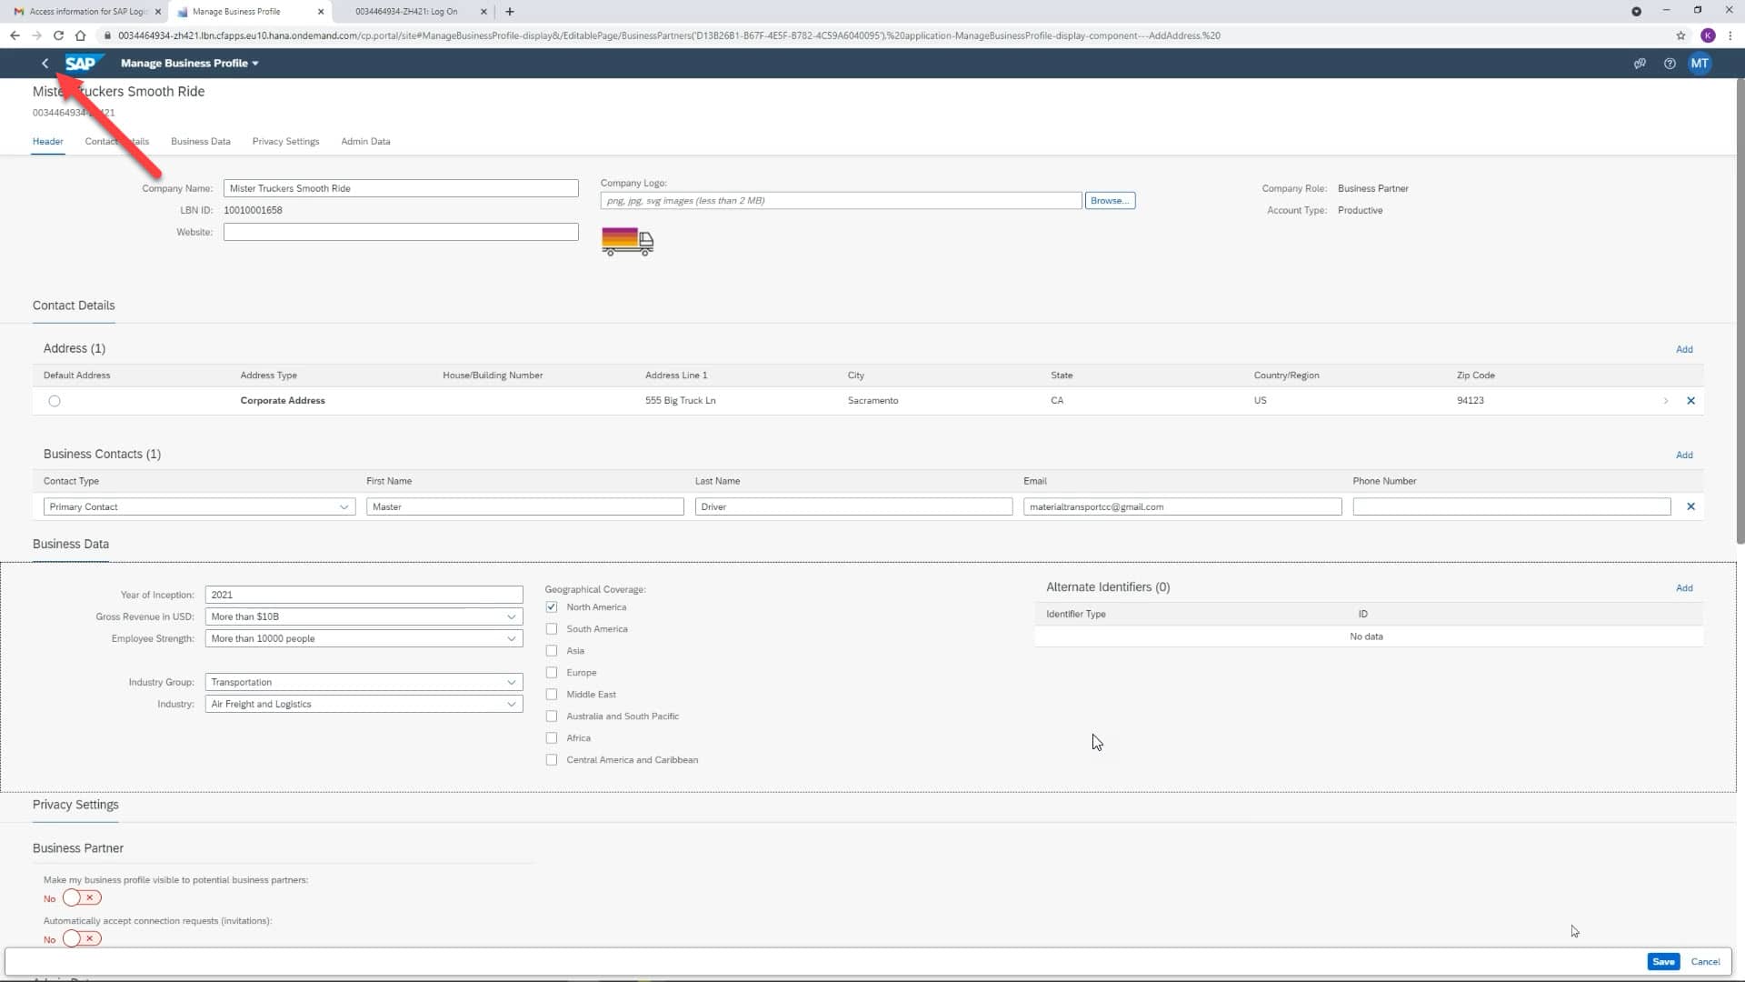Viewport: 1745px width, 982px height.
Task: Open a new browser tab
Action: [x=510, y=12]
